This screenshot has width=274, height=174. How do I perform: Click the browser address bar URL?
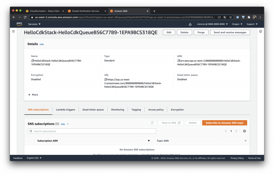(x=125, y=17)
